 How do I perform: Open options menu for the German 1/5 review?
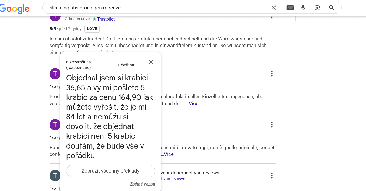(x=272, y=74)
